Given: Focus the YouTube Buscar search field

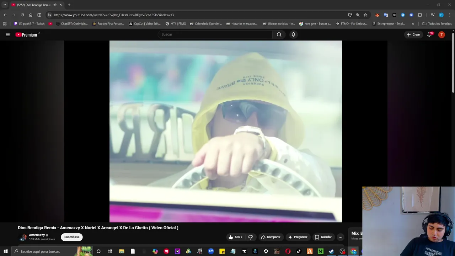Looking at the screenshot, I should coord(215,34).
